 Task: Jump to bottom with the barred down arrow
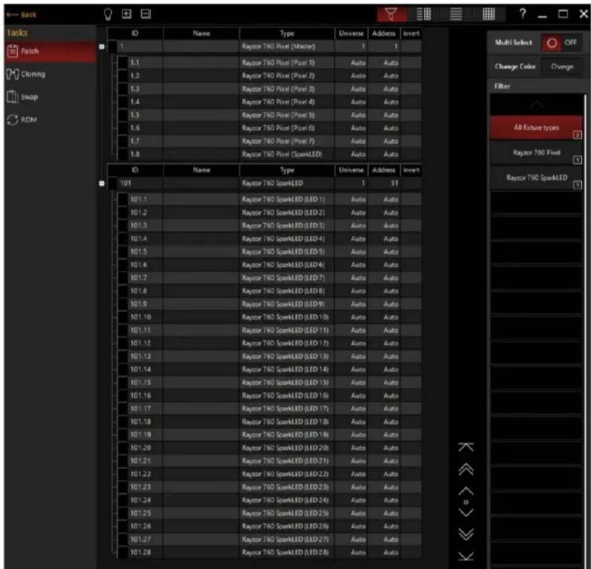pyautogui.click(x=466, y=556)
